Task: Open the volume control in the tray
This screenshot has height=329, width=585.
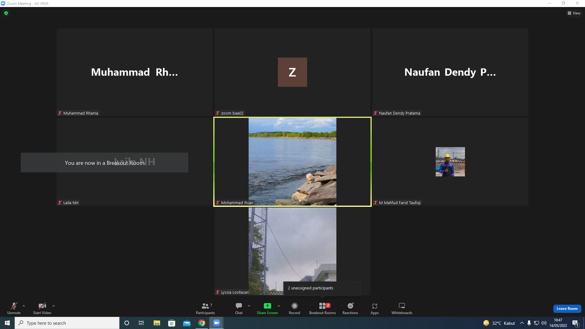Action: point(544,323)
